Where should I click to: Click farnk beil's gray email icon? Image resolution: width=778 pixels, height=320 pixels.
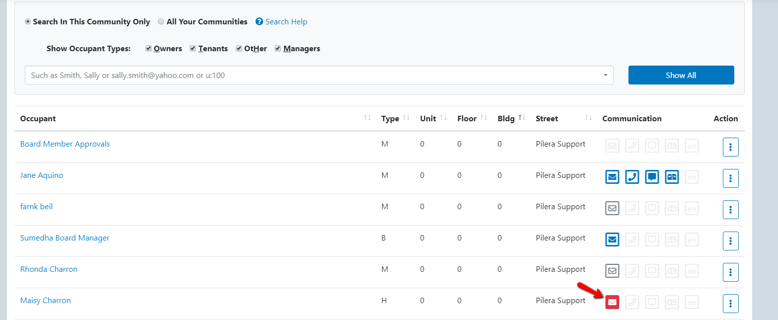tap(612, 208)
